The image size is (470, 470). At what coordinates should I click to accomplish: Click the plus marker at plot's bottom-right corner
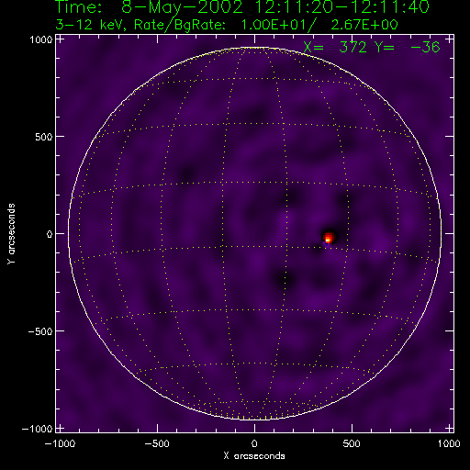(x=450, y=428)
